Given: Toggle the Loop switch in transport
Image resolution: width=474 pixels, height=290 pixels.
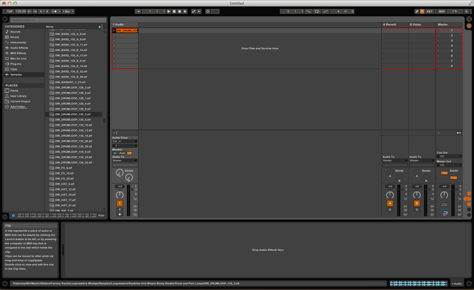Looking at the screenshot, I should 317,12.
